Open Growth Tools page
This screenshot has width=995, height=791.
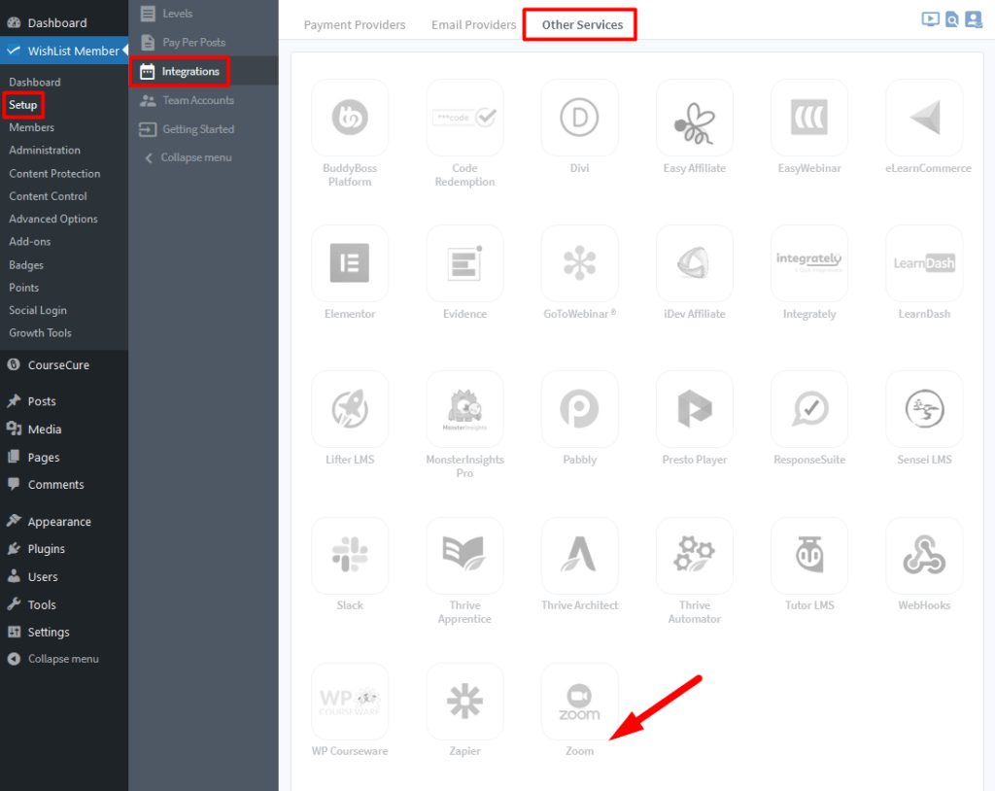[40, 333]
